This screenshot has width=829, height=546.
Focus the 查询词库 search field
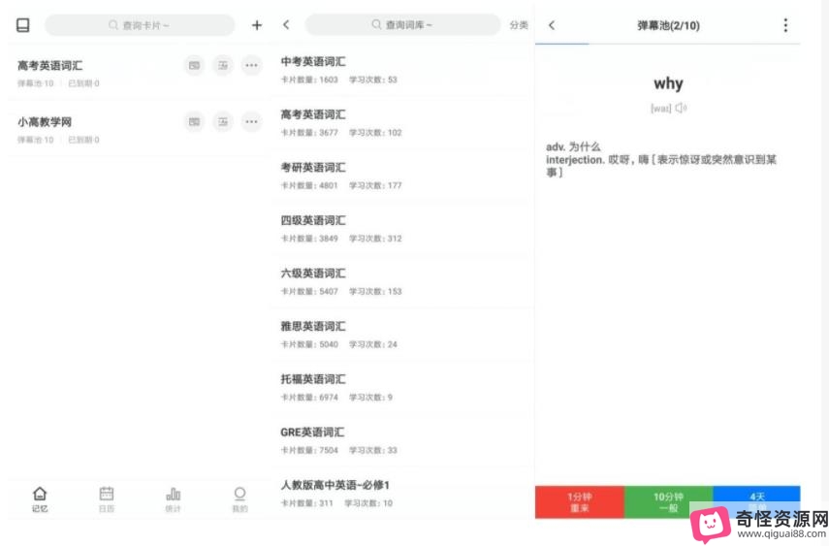tap(402, 24)
